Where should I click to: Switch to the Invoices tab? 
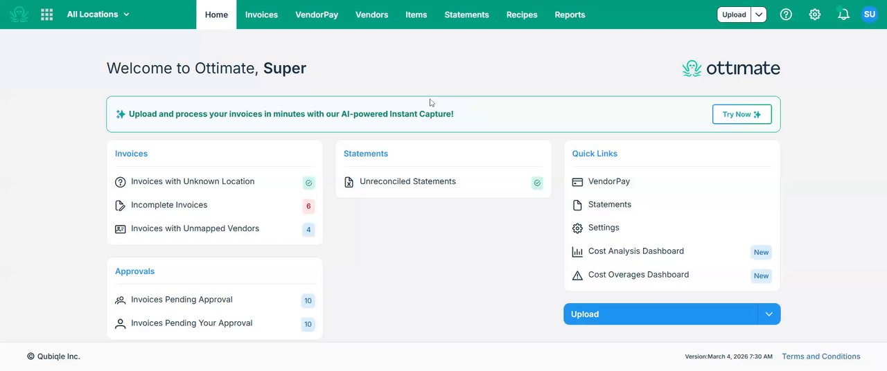(x=261, y=15)
